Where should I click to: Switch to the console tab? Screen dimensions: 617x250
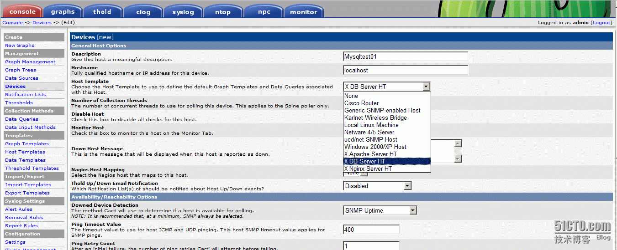[22, 11]
